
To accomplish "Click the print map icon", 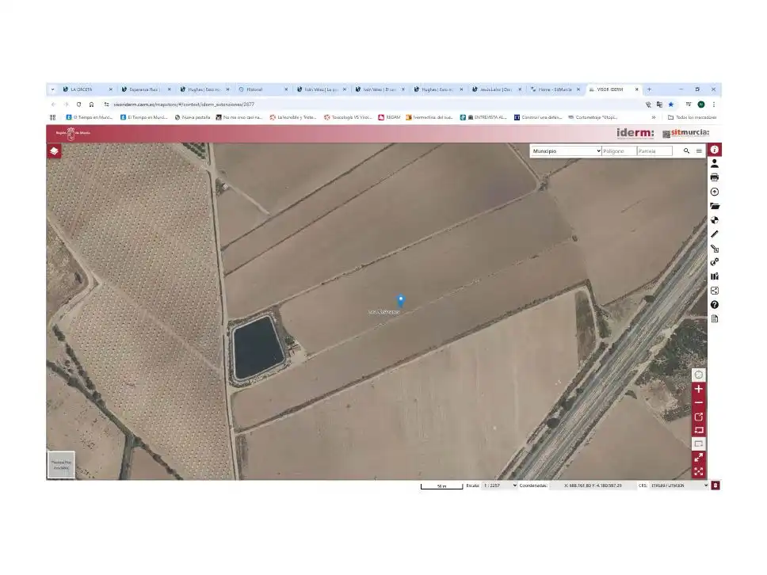I will point(714,177).
